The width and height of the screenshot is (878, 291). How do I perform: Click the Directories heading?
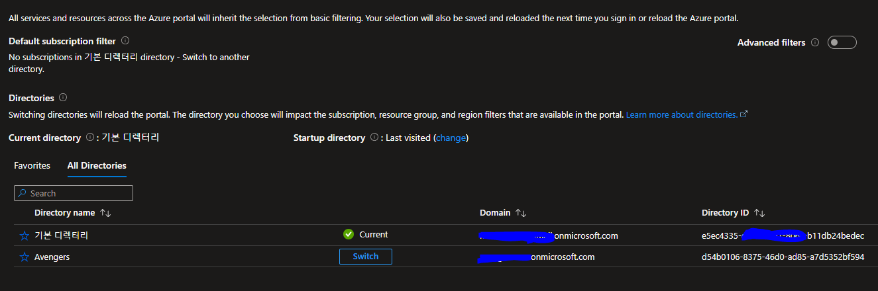click(31, 98)
